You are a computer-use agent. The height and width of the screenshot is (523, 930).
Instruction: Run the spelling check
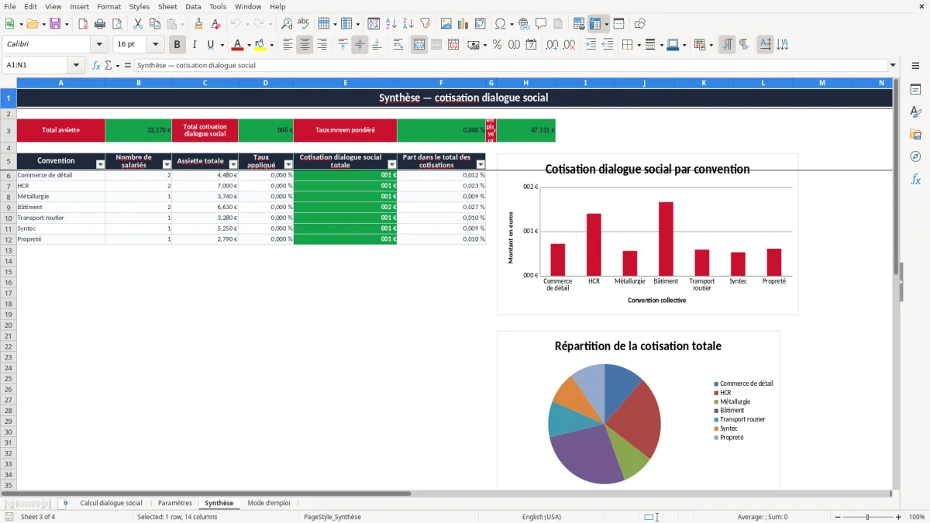(x=304, y=24)
